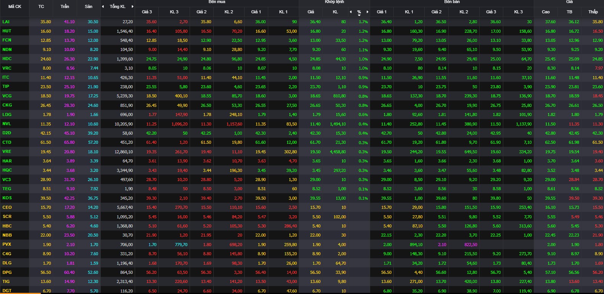Click HQC total volume 3,344,90
The width and height of the screenshot is (604, 294).
pos(125,170)
